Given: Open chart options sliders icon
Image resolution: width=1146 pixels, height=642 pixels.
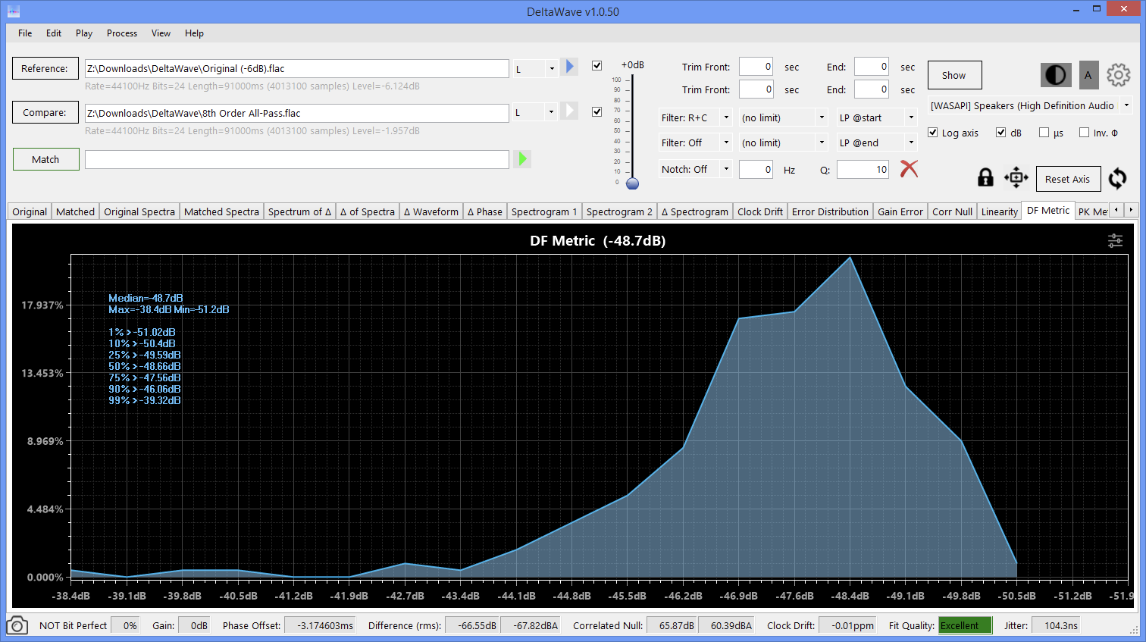Looking at the screenshot, I should [1116, 240].
